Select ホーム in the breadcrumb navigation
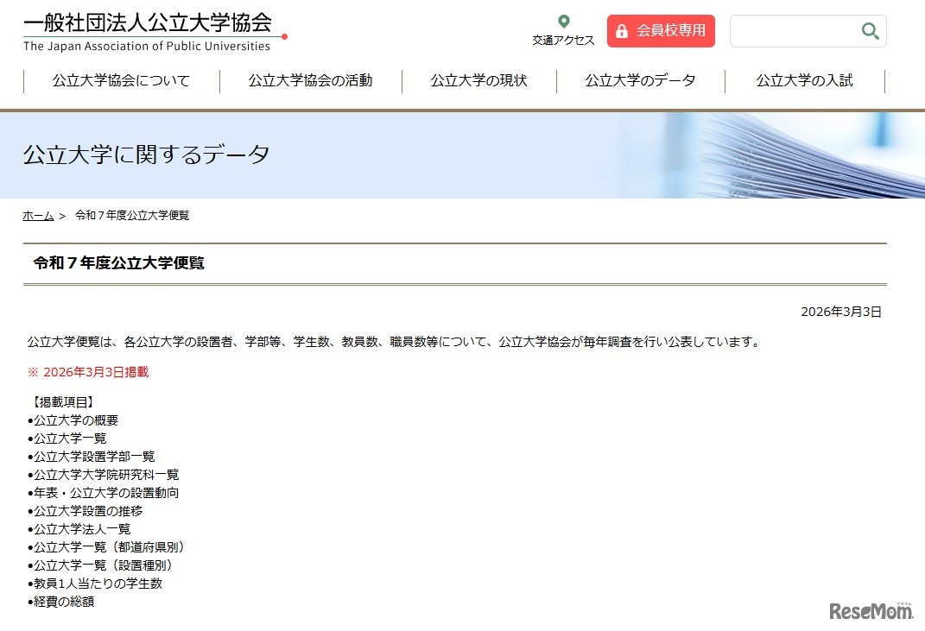The image size is (925, 631). click(37, 215)
